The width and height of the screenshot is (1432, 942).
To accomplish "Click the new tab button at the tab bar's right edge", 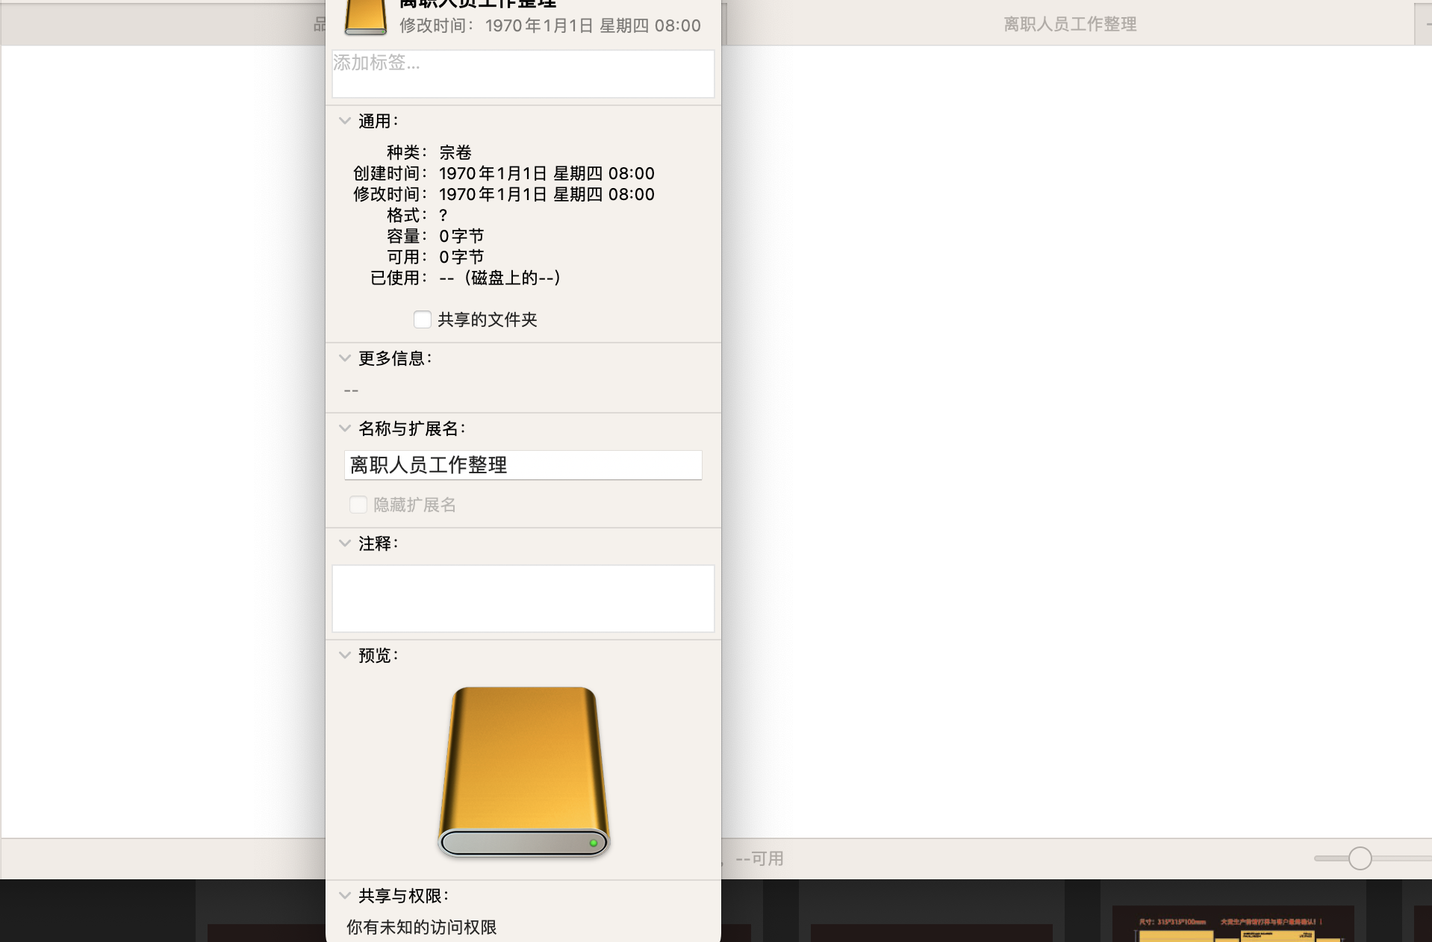I will (1425, 24).
